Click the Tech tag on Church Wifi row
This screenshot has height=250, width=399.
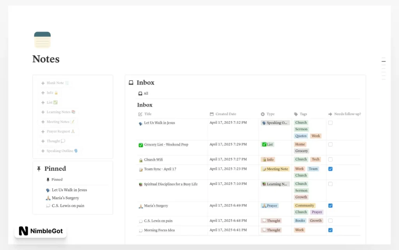[x=316, y=159]
